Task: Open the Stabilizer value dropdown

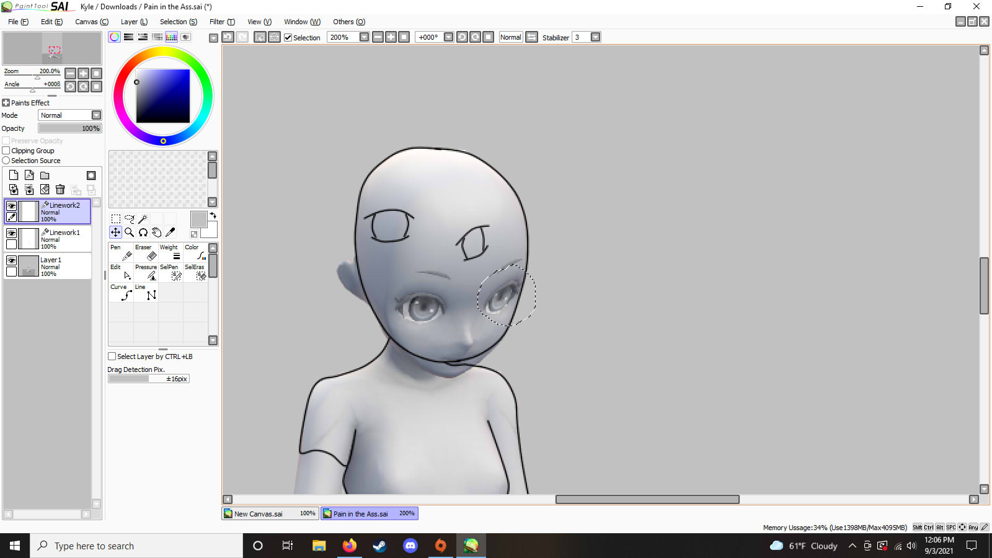Action: click(595, 37)
